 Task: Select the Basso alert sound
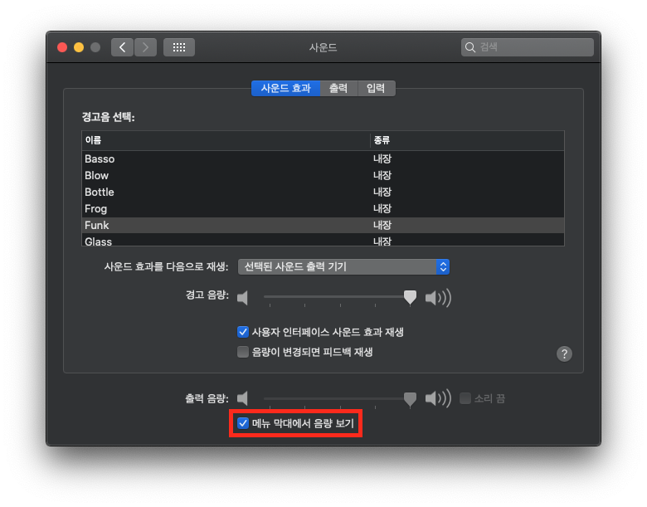323,159
